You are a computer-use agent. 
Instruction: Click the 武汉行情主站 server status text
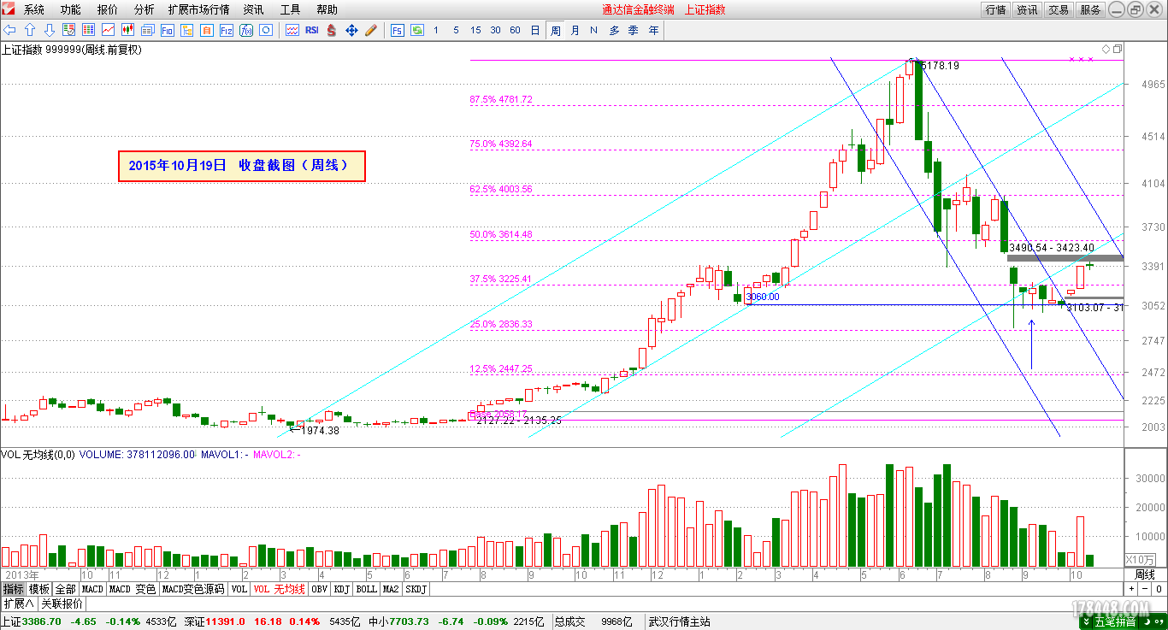point(679,621)
